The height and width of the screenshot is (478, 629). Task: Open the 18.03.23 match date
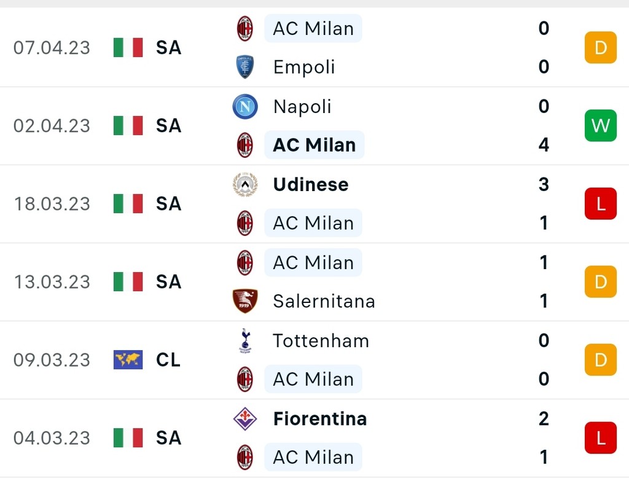(52, 204)
